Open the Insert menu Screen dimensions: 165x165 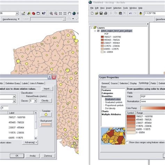[109, 8]
